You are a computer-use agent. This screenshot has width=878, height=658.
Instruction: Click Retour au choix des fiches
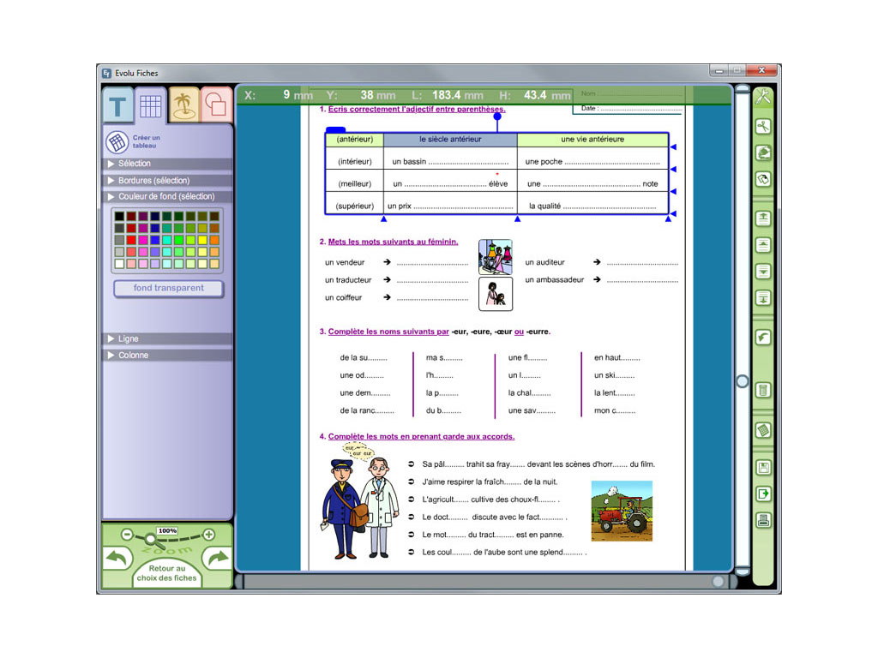pyautogui.click(x=167, y=574)
